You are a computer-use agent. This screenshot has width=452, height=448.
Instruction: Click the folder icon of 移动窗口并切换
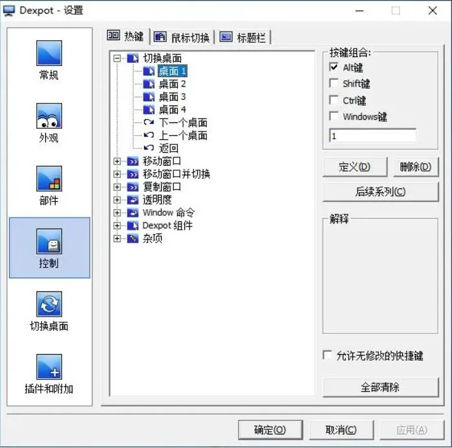coord(133,174)
